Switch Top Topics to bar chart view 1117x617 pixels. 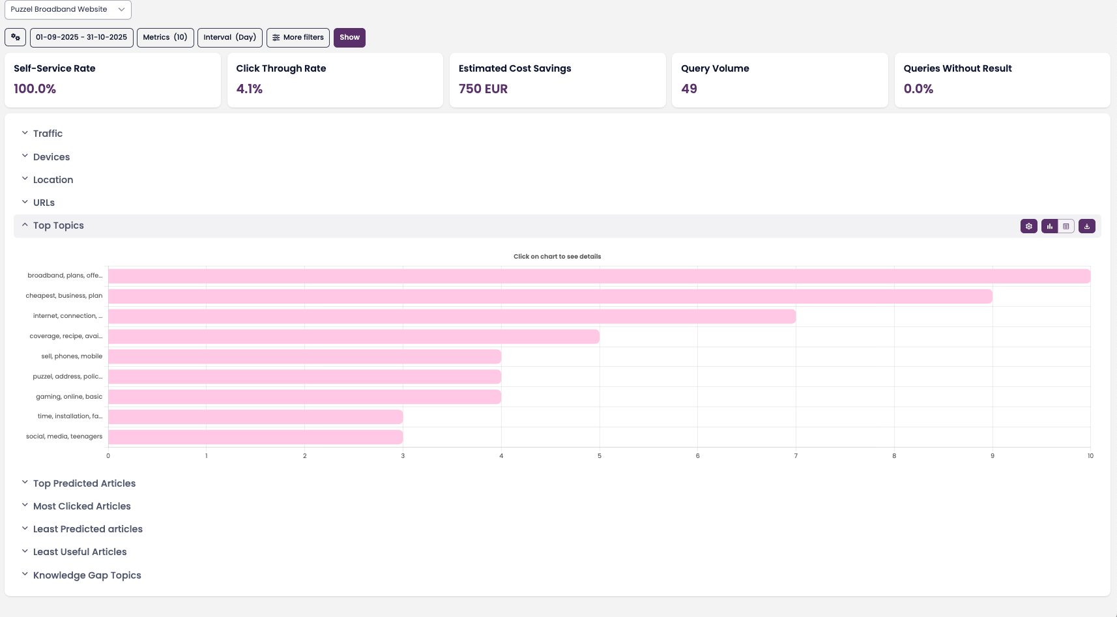(1049, 226)
